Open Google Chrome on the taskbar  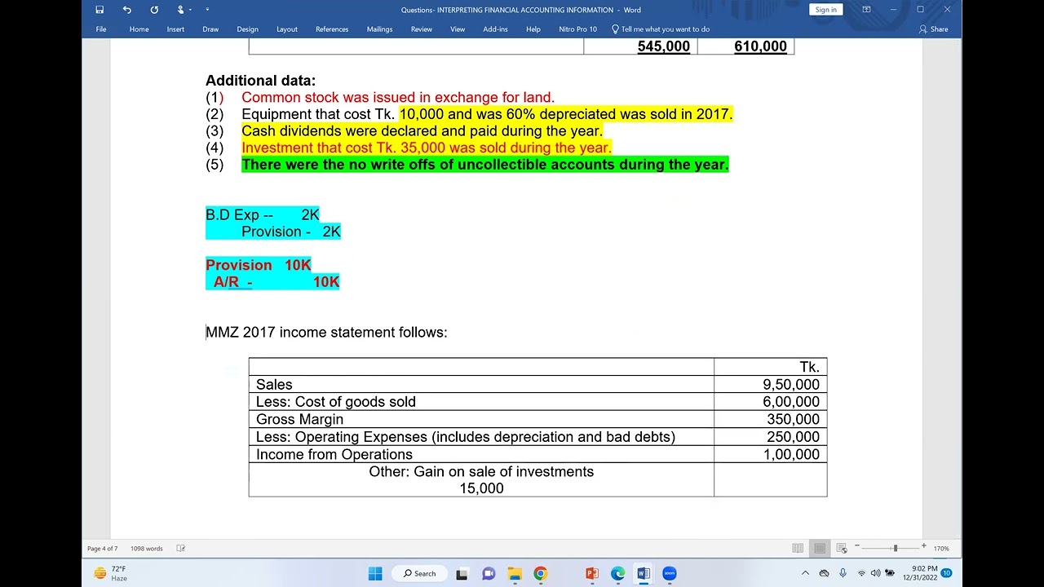(540, 573)
